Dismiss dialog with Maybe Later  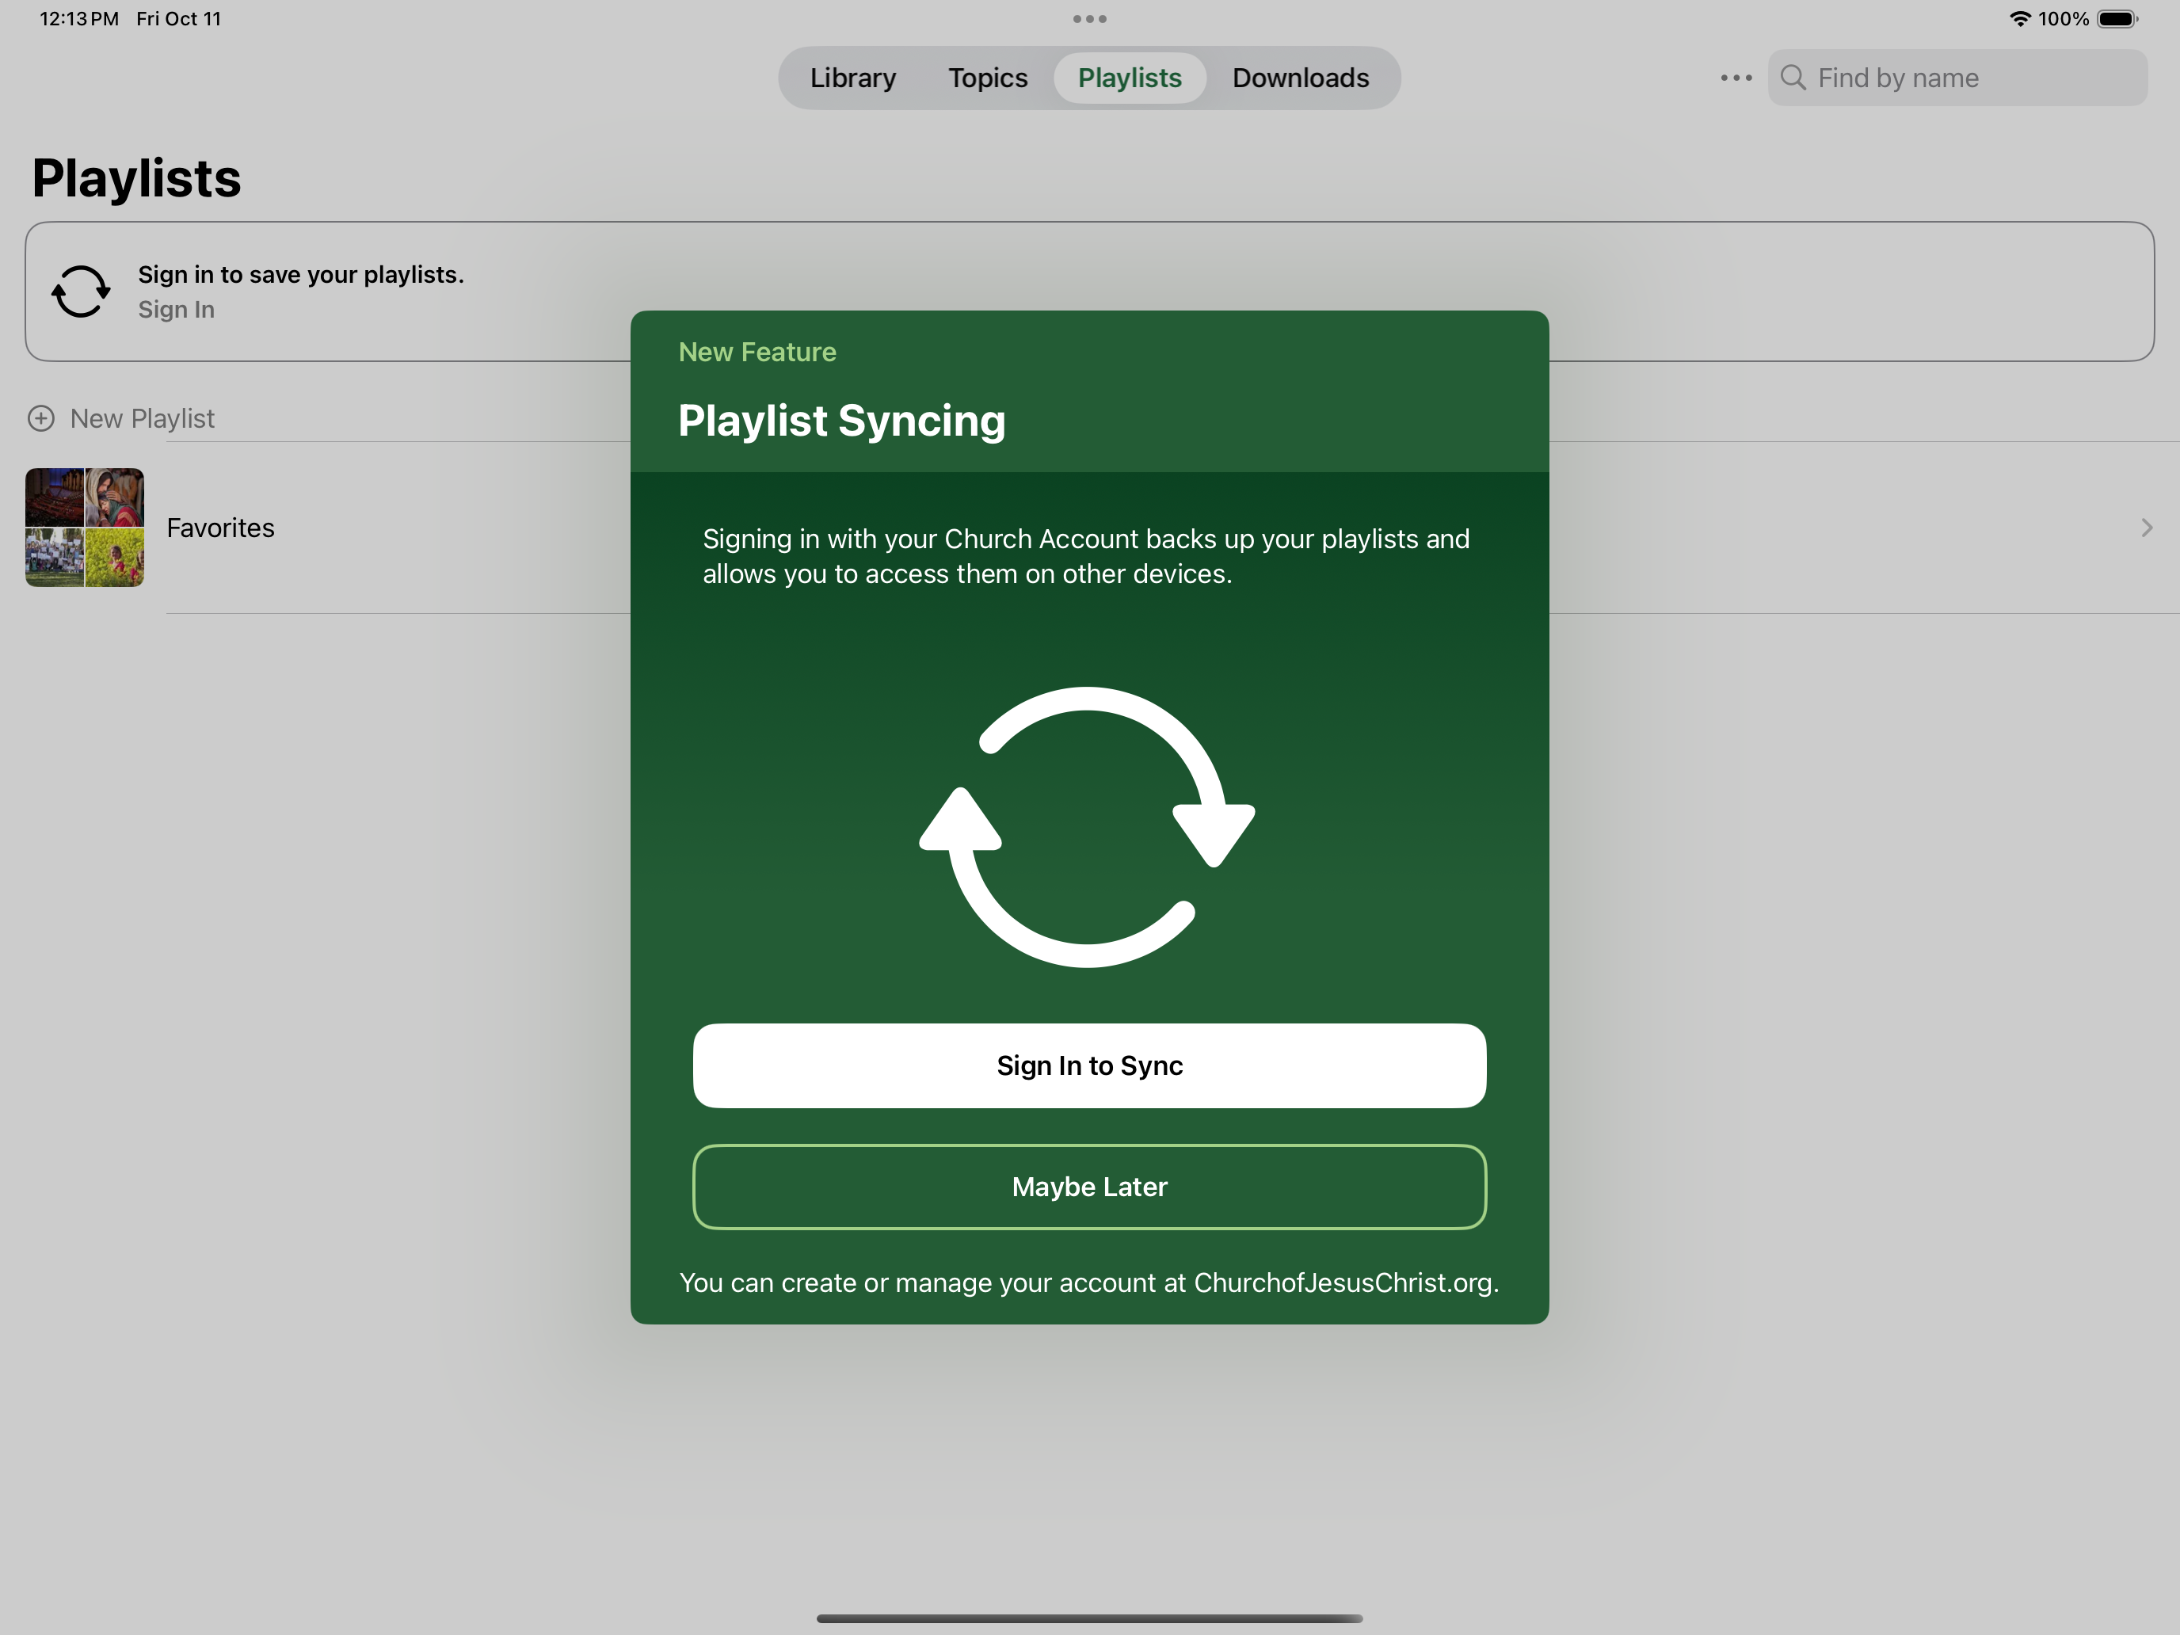coord(1089,1187)
